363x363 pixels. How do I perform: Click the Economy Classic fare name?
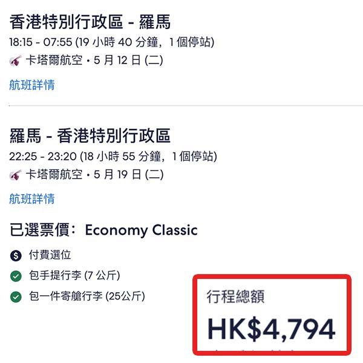pos(141,231)
